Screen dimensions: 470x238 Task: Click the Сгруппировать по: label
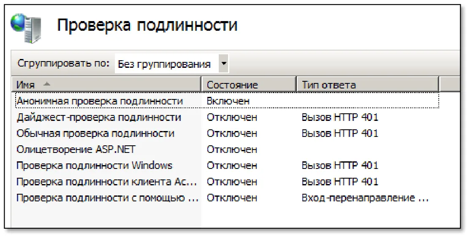(x=63, y=63)
